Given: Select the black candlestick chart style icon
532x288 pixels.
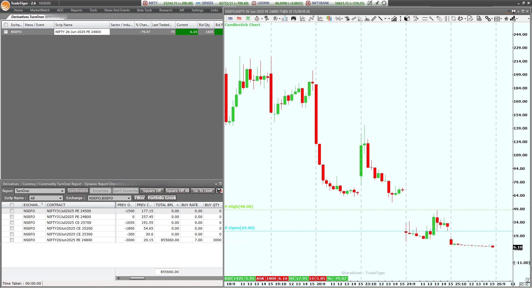Looking at the screenshot, I should click(x=293, y=19).
